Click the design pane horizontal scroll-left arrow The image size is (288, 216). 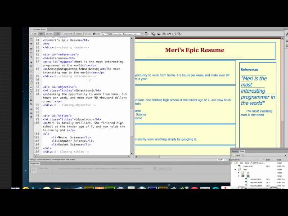coord(136,157)
